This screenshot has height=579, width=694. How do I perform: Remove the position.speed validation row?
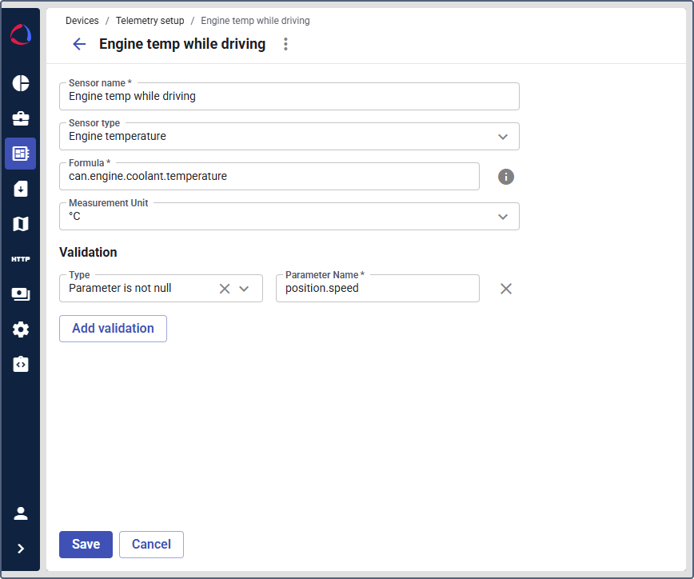[x=506, y=289]
